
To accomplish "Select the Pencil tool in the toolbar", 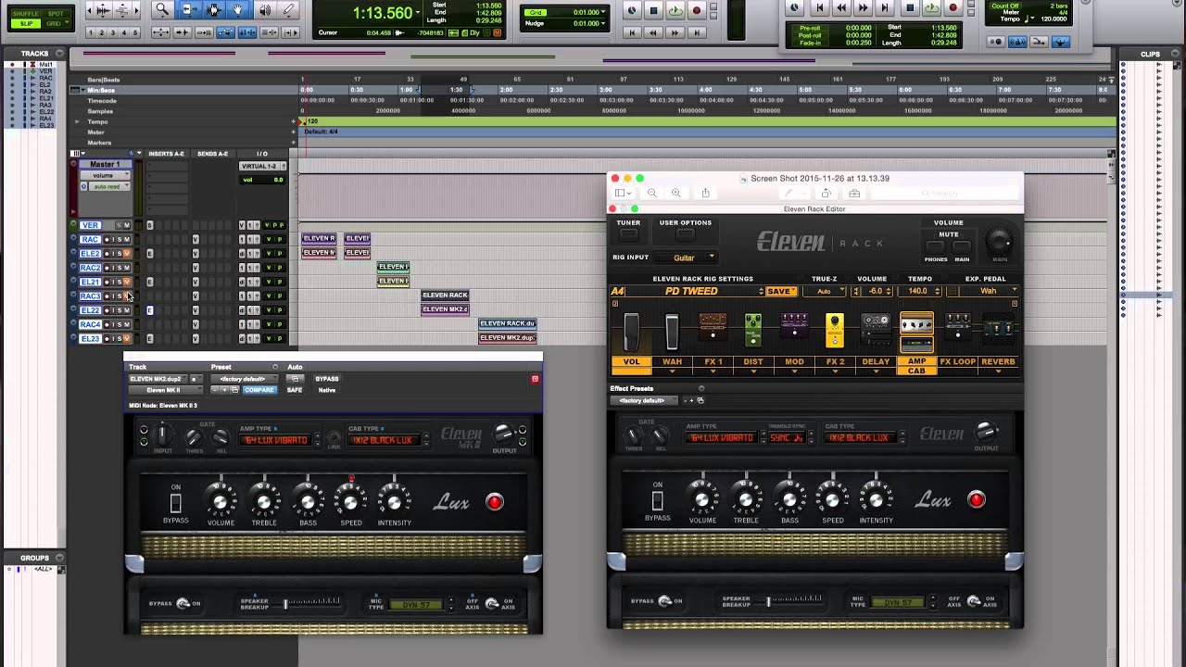I will [x=289, y=10].
